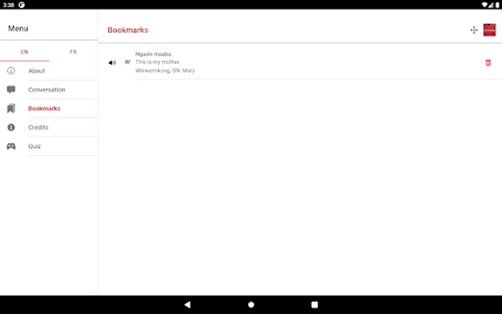Viewport: 502px width, 314px height.
Task: Select 'Ngashi maaba.' phrase text
Action: (153, 54)
